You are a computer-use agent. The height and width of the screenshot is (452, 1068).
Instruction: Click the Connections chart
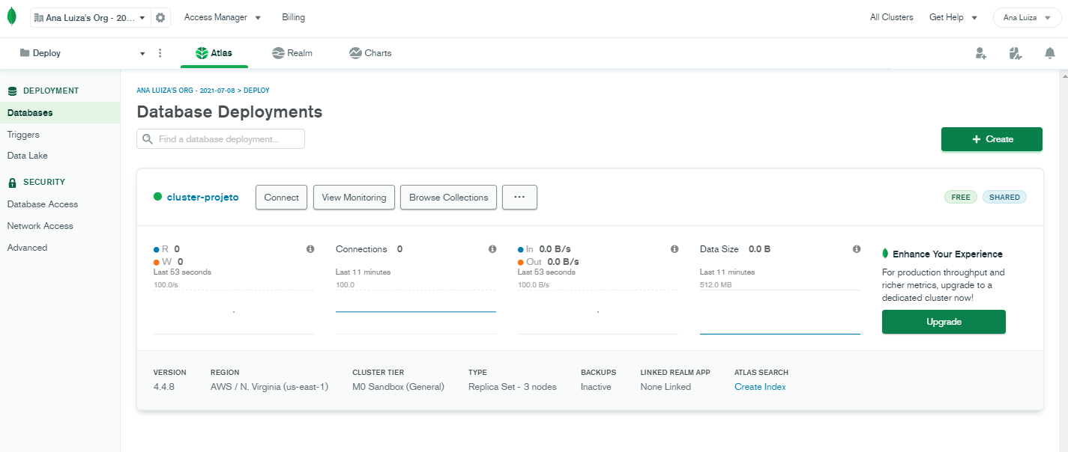coord(416,311)
